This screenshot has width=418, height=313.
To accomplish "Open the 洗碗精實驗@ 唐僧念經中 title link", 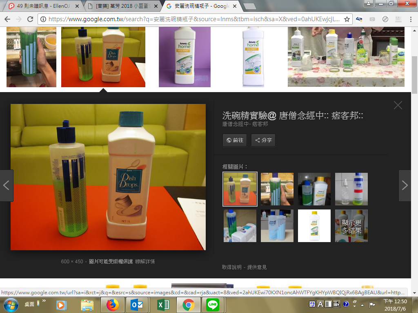I will 293,115.
